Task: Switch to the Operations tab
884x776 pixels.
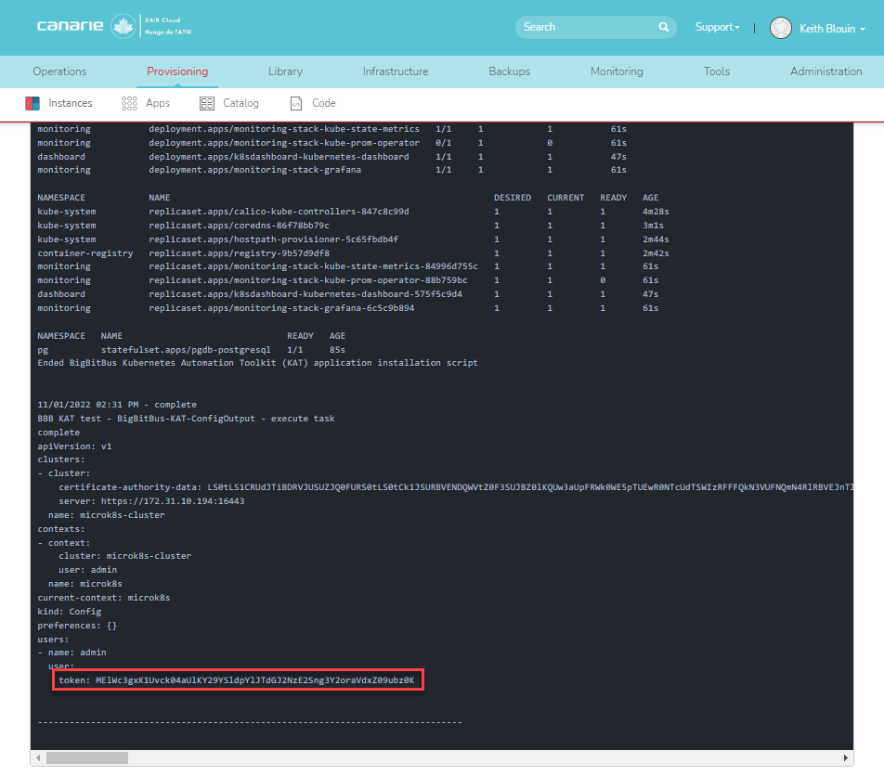Action: click(x=59, y=71)
